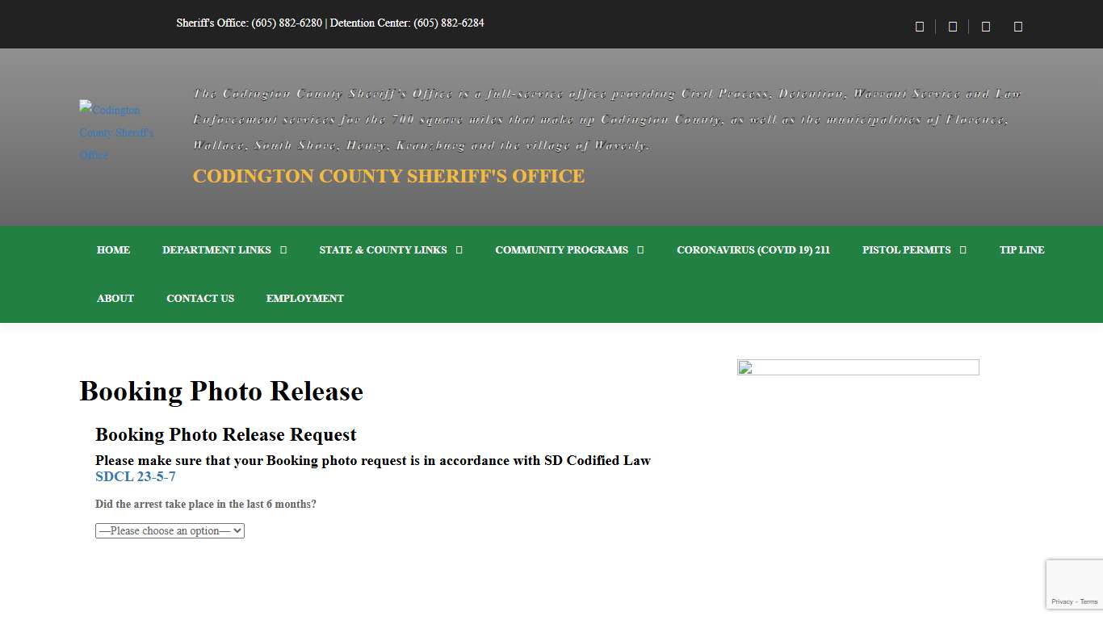1103x620 pixels.
Task: Expand the Pistol Permits submenu arrow
Action: click(x=963, y=250)
